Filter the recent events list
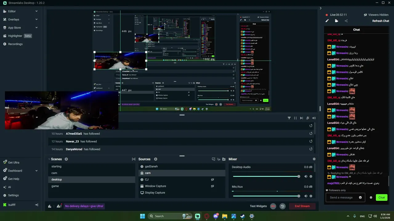The width and height of the screenshot is (394, 221). coord(289,118)
